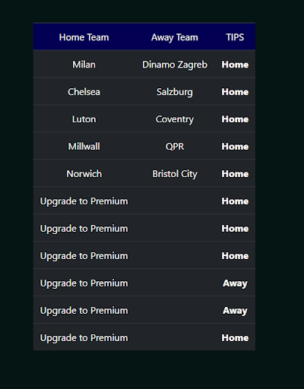Viewport: 304px width, 389px height.
Task: Click the Coventry away team cell
Action: click(x=175, y=119)
